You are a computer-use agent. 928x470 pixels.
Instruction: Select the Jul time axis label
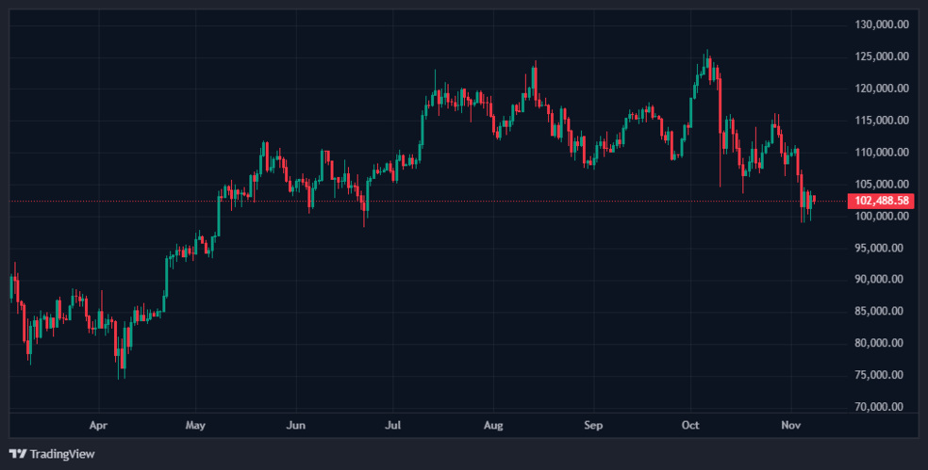(x=393, y=425)
